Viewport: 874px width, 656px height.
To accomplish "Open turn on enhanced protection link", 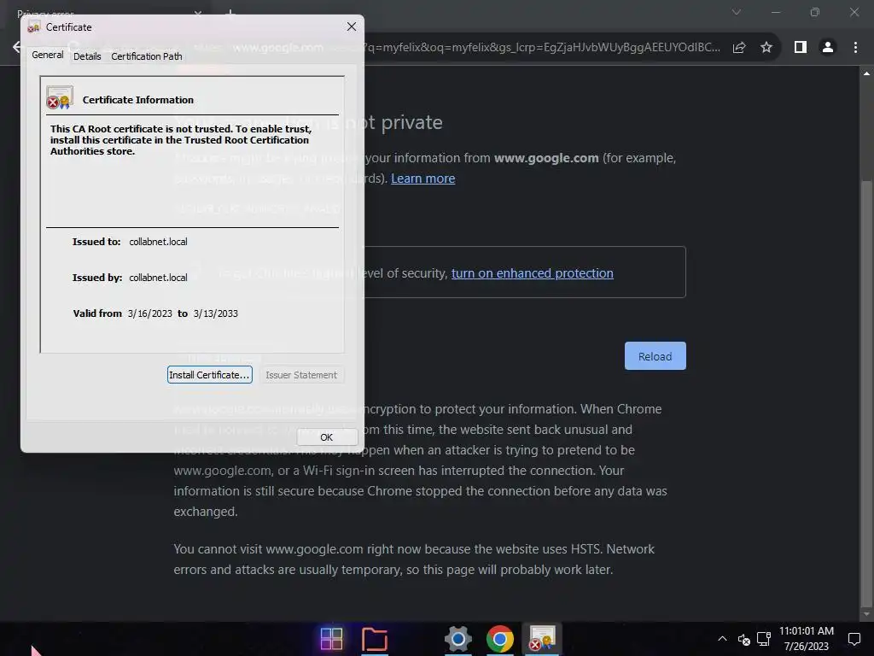I will [x=533, y=273].
